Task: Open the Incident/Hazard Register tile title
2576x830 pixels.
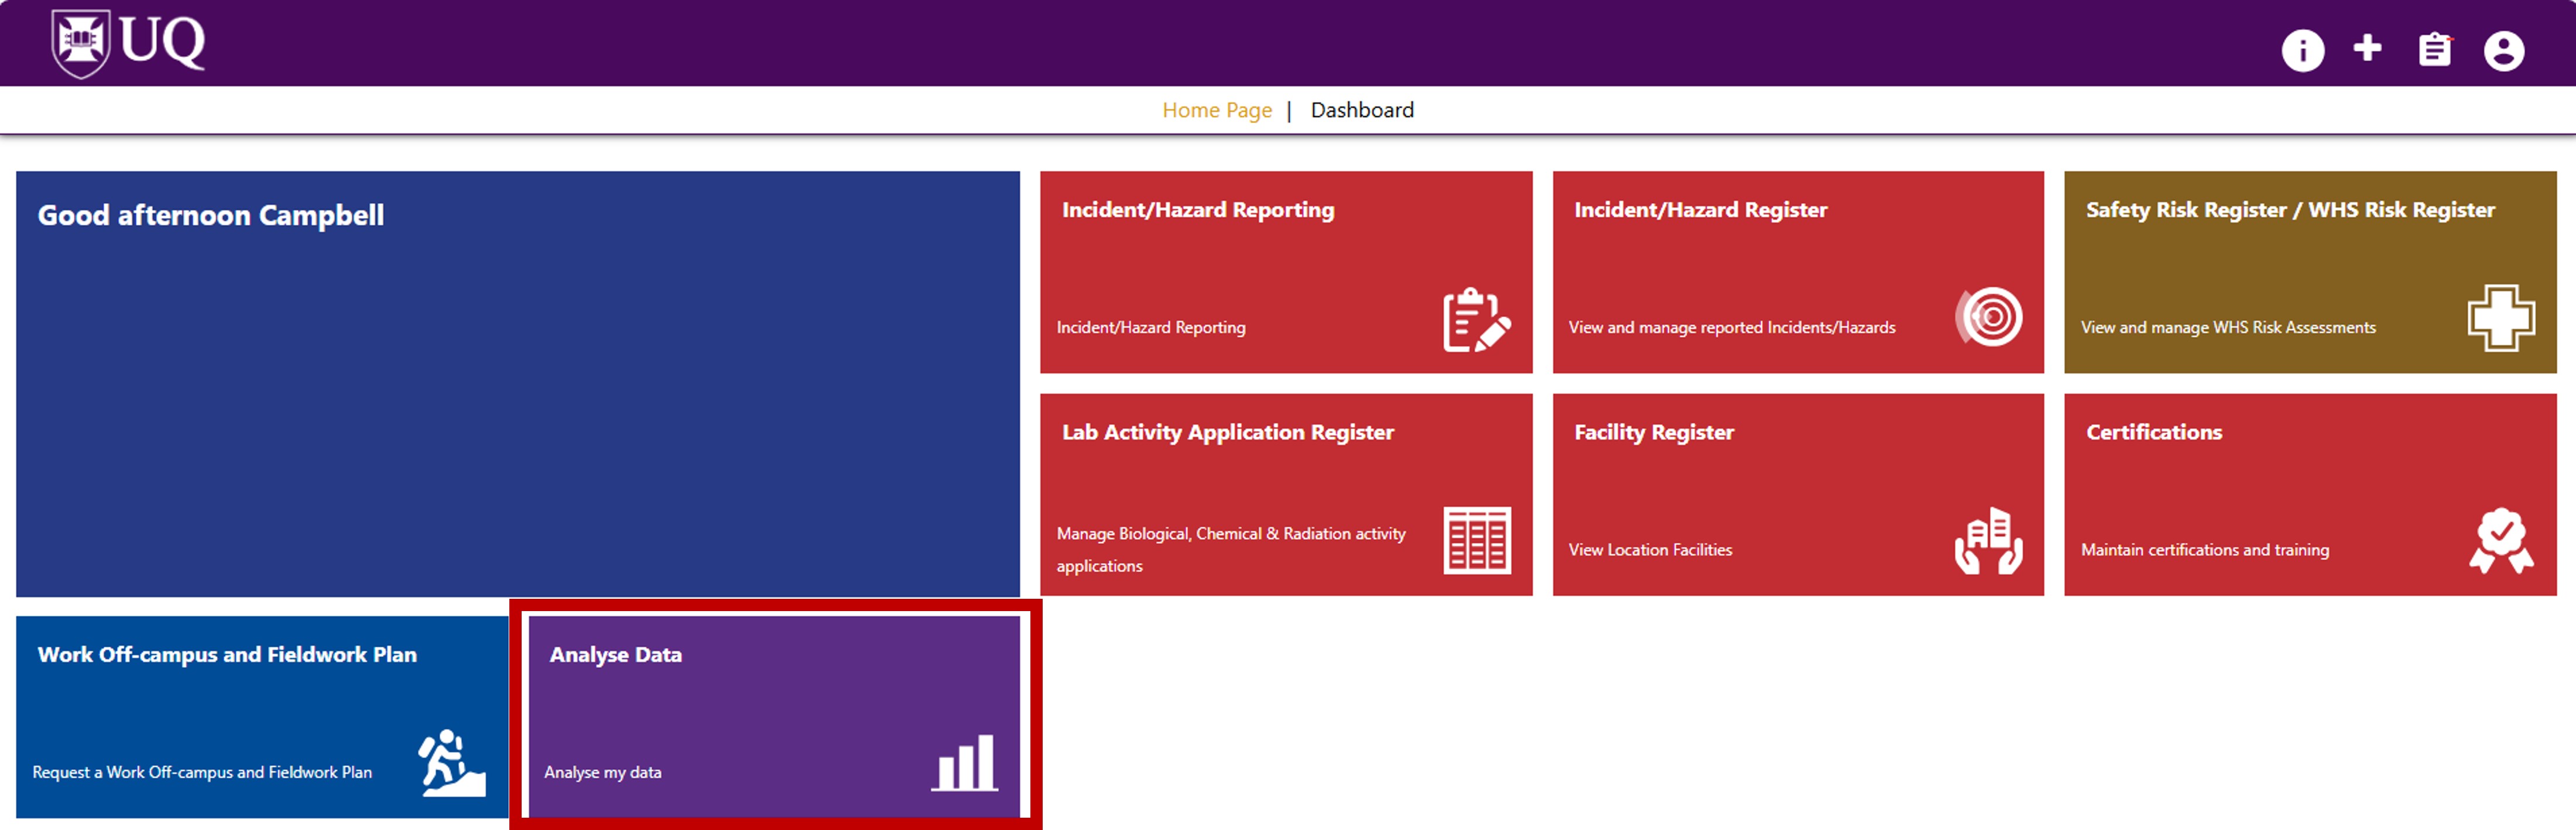Action: pos(1700,210)
